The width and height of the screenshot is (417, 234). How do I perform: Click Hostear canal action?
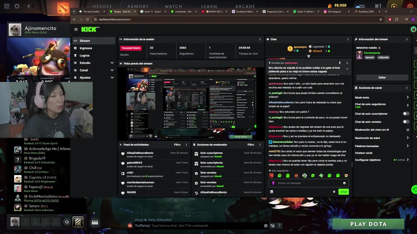[364, 153]
